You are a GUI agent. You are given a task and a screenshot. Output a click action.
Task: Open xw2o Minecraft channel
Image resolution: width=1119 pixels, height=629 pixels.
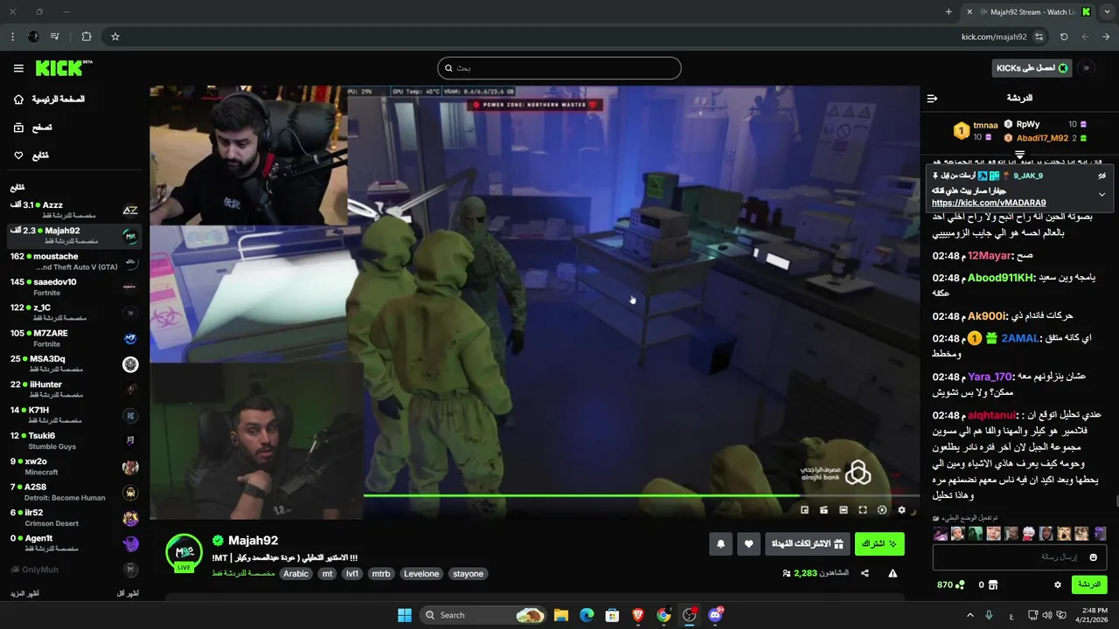point(74,467)
